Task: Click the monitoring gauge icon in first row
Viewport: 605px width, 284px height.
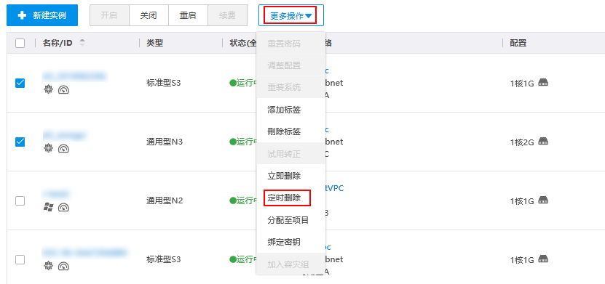Action: point(63,90)
